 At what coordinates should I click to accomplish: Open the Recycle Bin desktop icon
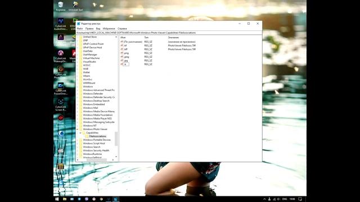(x=61, y=6)
